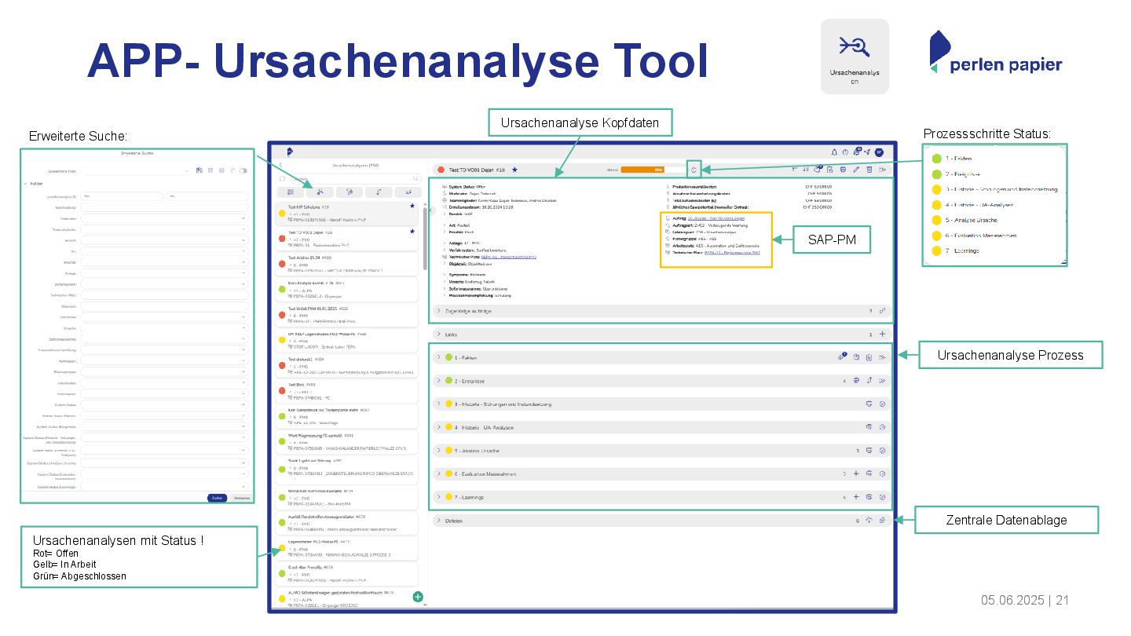
Task: Click the edit pencil icon in the header toolbar
Action: (x=856, y=169)
